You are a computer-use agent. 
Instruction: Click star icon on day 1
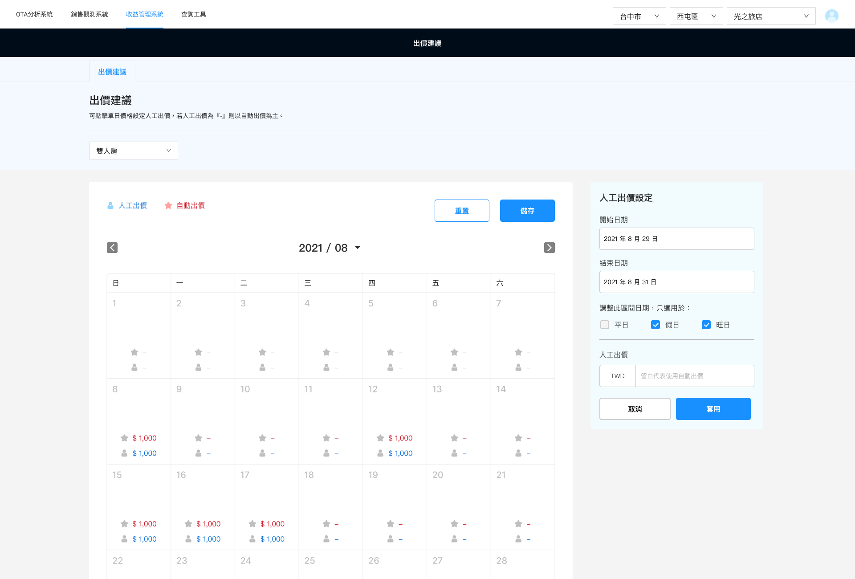(134, 352)
